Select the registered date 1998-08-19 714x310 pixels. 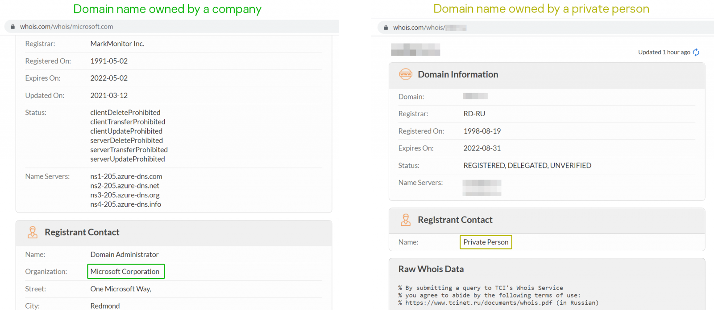pyautogui.click(x=482, y=131)
